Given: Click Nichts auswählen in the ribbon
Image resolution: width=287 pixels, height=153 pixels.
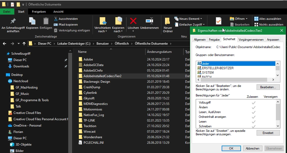Looking at the screenshot, I should click(269, 25).
